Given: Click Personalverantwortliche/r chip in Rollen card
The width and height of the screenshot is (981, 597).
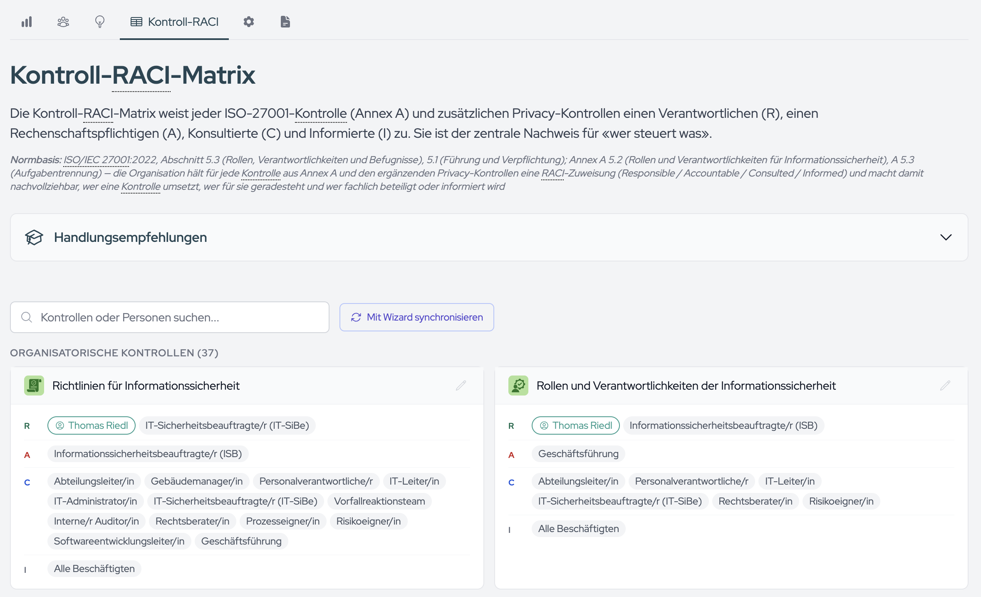Looking at the screenshot, I should point(692,481).
